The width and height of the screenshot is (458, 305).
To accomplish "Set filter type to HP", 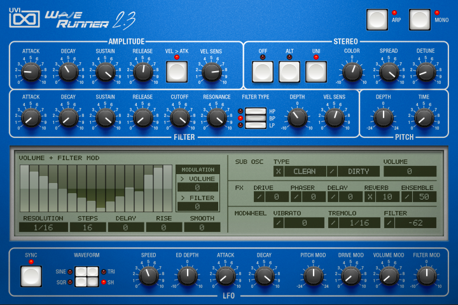I will [x=255, y=111].
